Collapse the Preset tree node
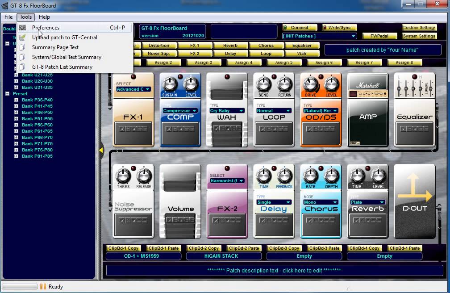 tap(8, 94)
